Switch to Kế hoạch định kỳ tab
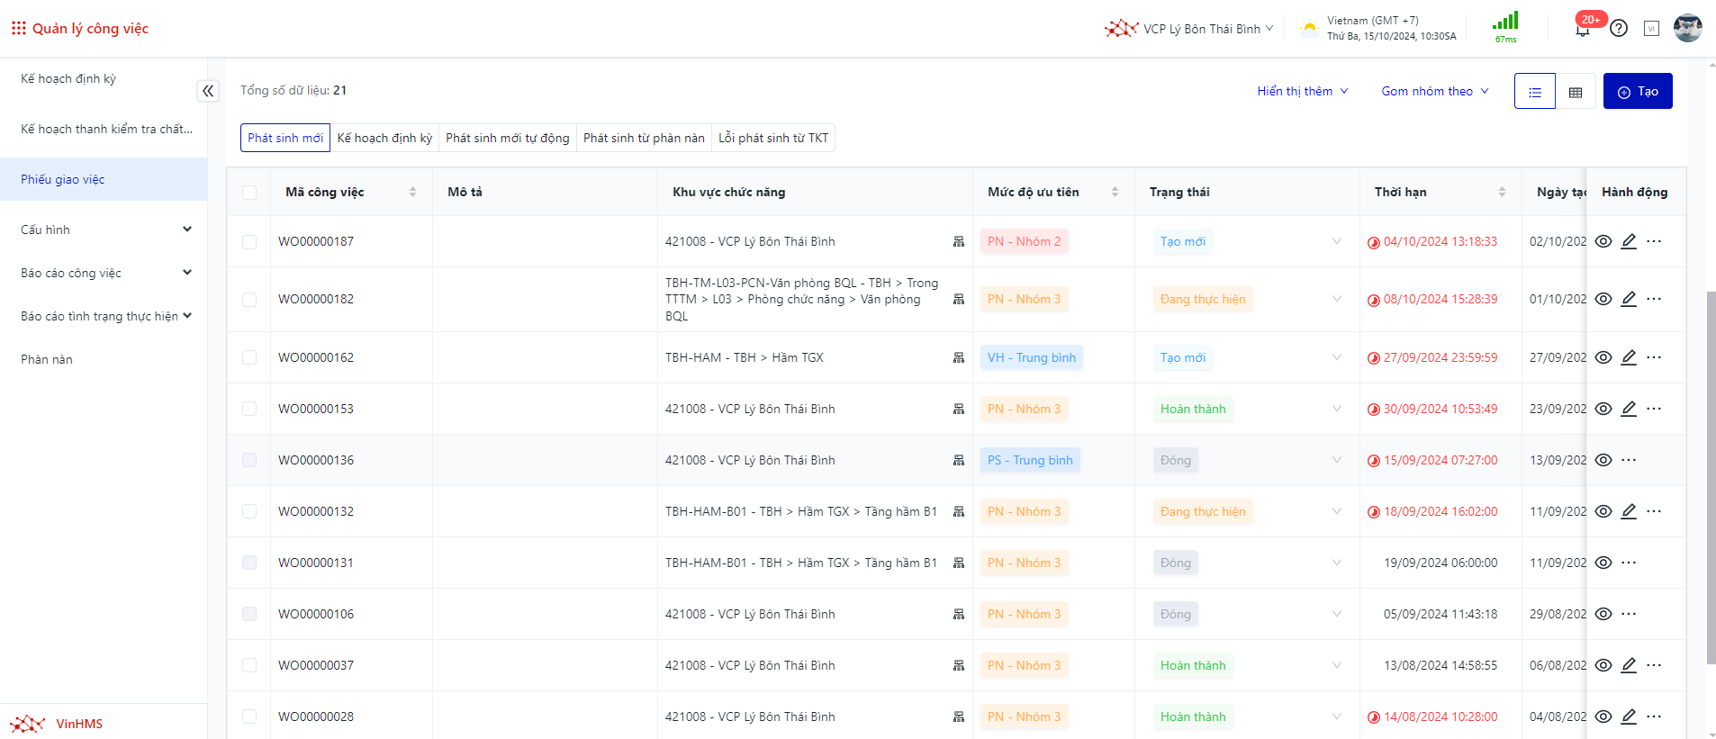The image size is (1716, 739). (x=384, y=138)
